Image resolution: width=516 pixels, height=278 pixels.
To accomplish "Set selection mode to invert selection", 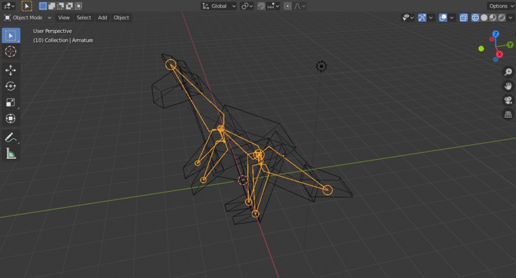I will coord(69,6).
